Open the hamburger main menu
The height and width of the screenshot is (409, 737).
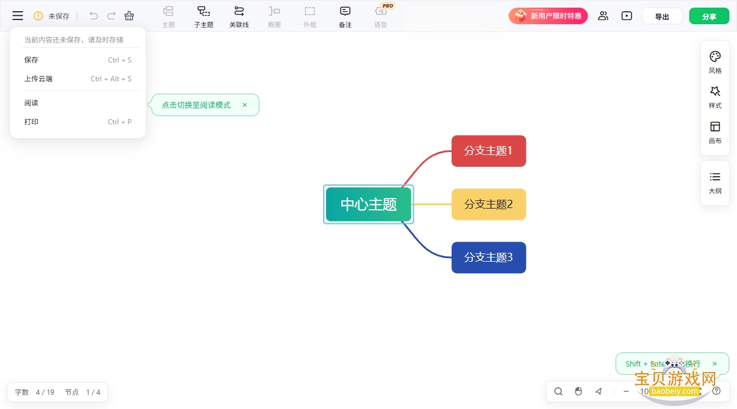coord(18,16)
